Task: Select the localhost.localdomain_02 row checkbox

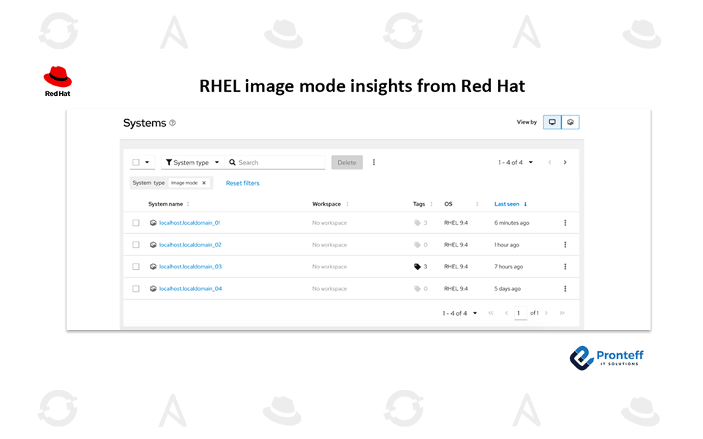Action: tap(136, 245)
